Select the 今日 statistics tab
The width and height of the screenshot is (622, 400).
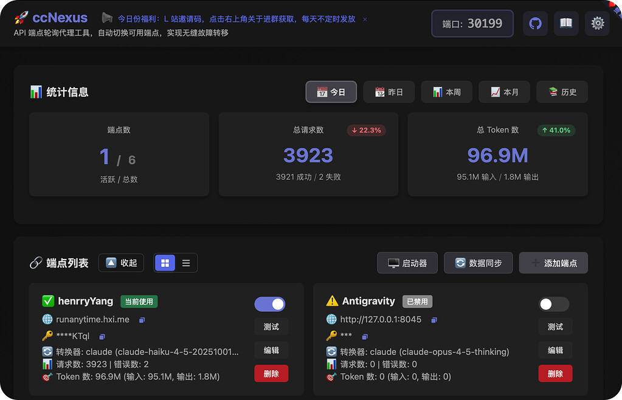[331, 92]
